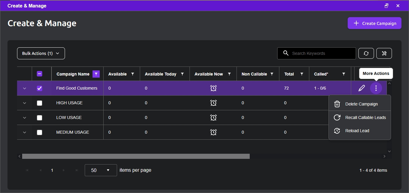Go to next page of results
Image resolution: width=409 pixels, height=193 pixels.
pyautogui.click(x=64, y=170)
